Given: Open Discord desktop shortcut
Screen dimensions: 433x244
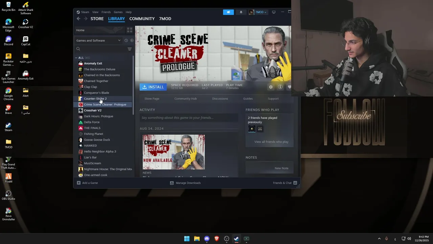Looking at the screenshot, I should click(x=8, y=41).
